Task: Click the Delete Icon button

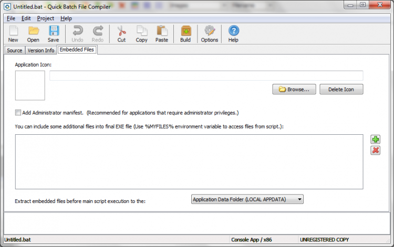Action: (341, 89)
